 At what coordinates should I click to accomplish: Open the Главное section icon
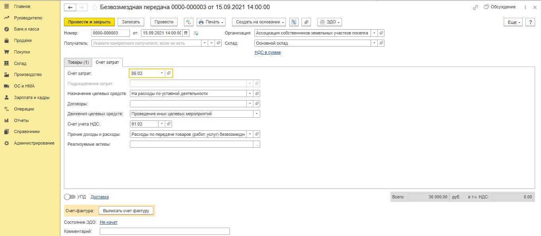point(6,6)
